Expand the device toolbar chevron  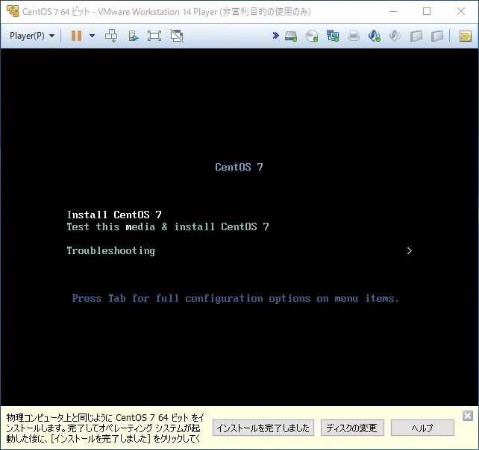[x=275, y=36]
